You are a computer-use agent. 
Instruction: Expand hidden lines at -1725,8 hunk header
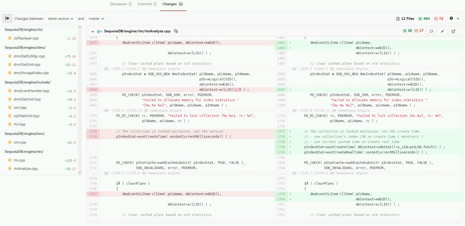pyautogui.click(x=93, y=111)
